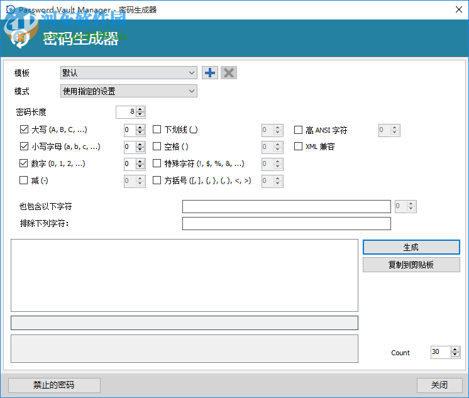Click the 也包含以下字符 text field
The height and width of the screenshot is (398, 469).
pyautogui.click(x=287, y=206)
